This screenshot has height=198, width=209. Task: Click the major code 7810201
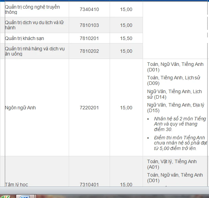coord(89,38)
